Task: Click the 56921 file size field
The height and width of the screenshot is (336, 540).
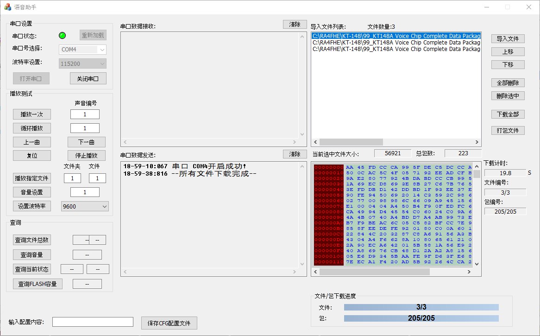Action: (393, 153)
